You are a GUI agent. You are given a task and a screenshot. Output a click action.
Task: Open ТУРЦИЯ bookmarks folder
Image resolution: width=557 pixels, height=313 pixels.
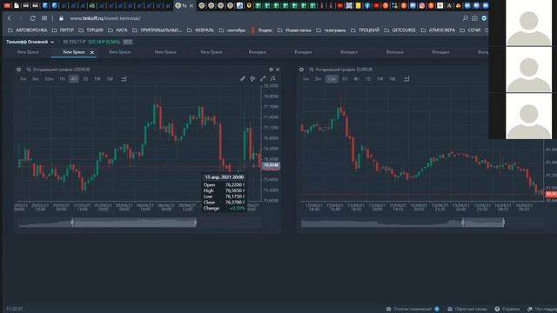click(x=91, y=30)
